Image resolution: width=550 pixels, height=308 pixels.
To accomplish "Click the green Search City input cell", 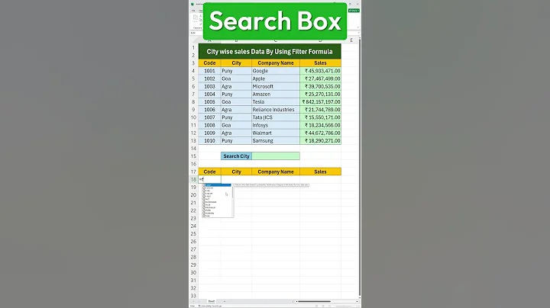I will point(276,156).
